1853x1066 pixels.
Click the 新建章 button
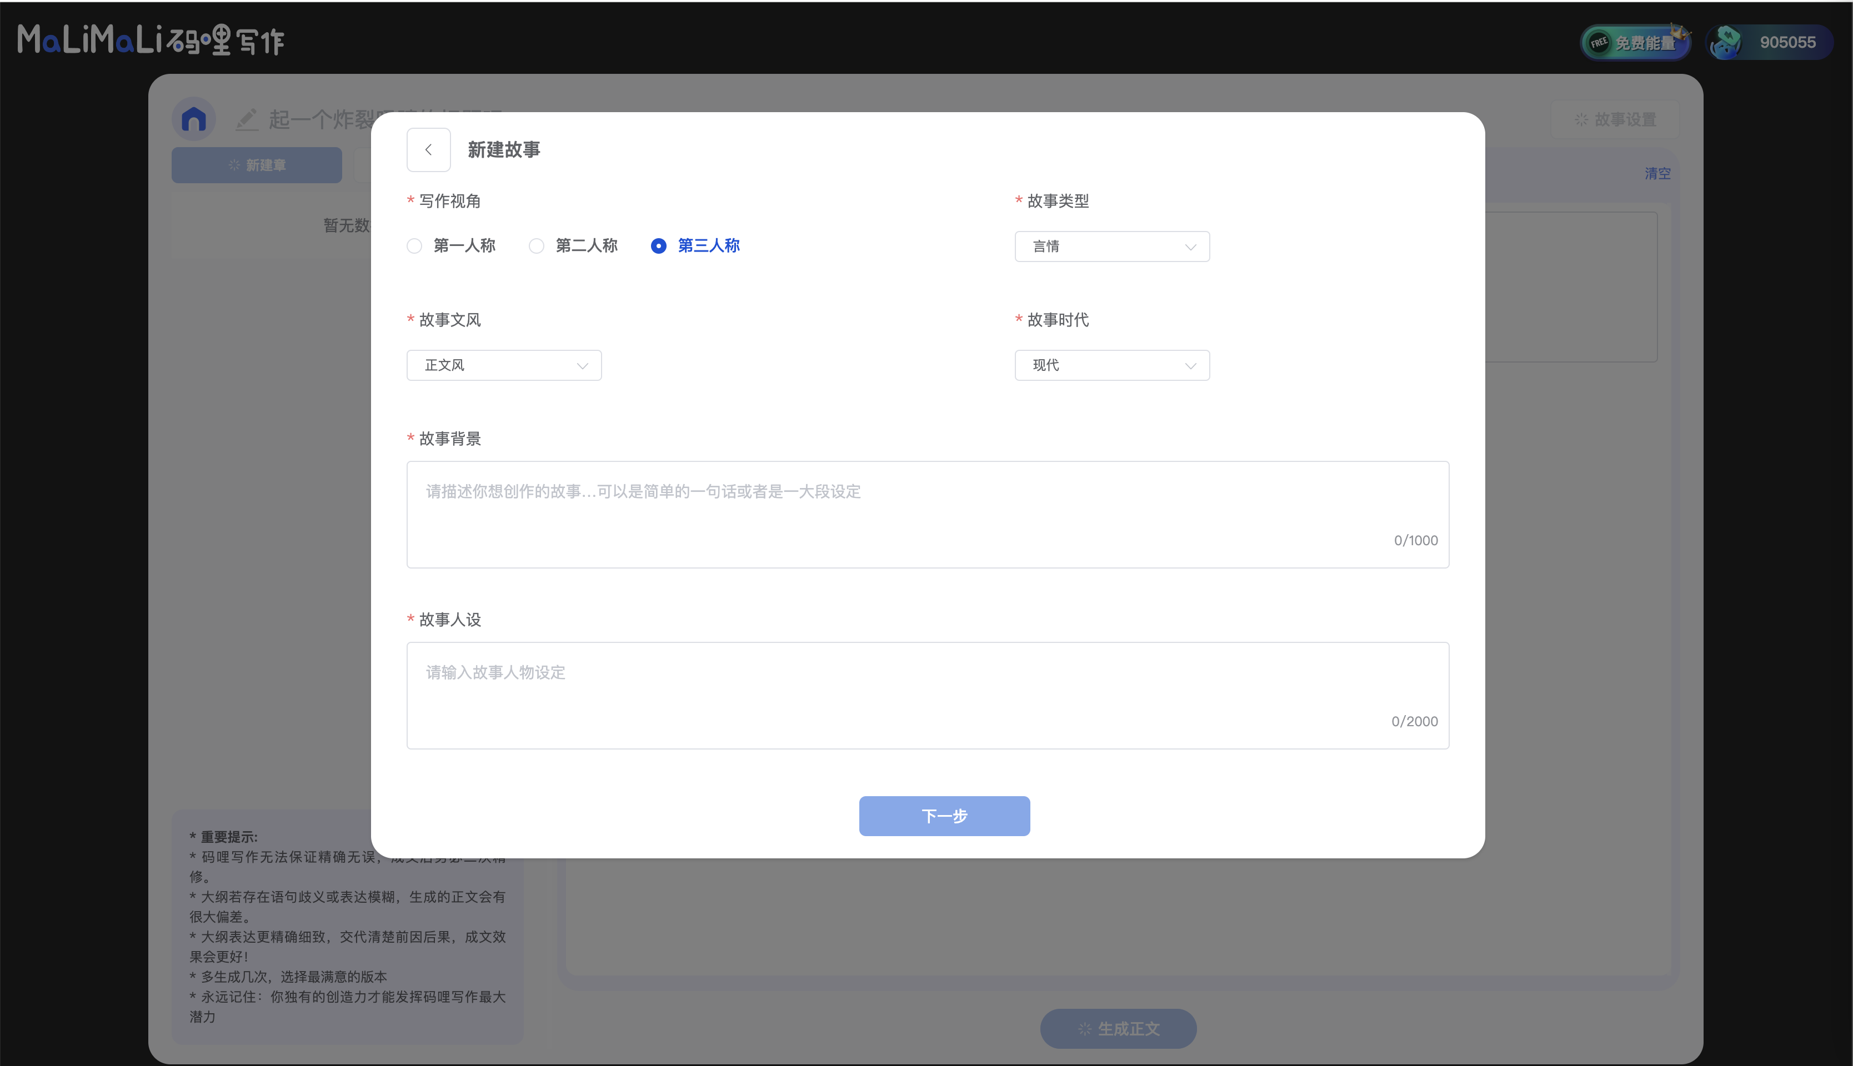(257, 165)
